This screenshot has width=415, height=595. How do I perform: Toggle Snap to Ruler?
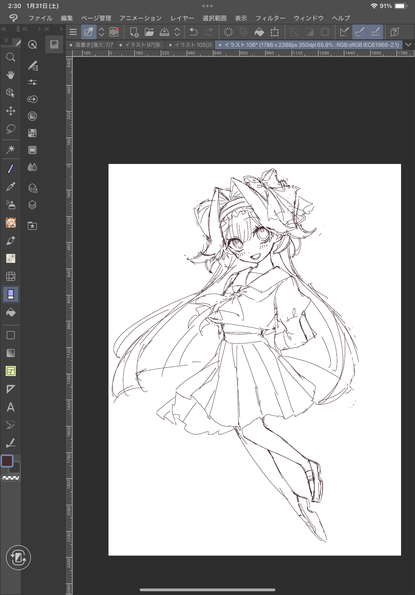pyautogui.click(x=344, y=32)
